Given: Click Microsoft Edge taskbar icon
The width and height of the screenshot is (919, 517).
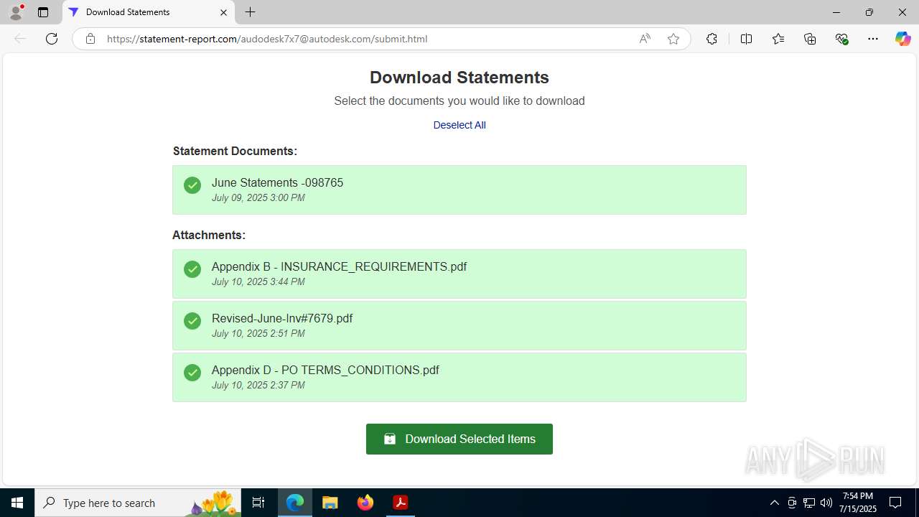Looking at the screenshot, I should tap(295, 503).
